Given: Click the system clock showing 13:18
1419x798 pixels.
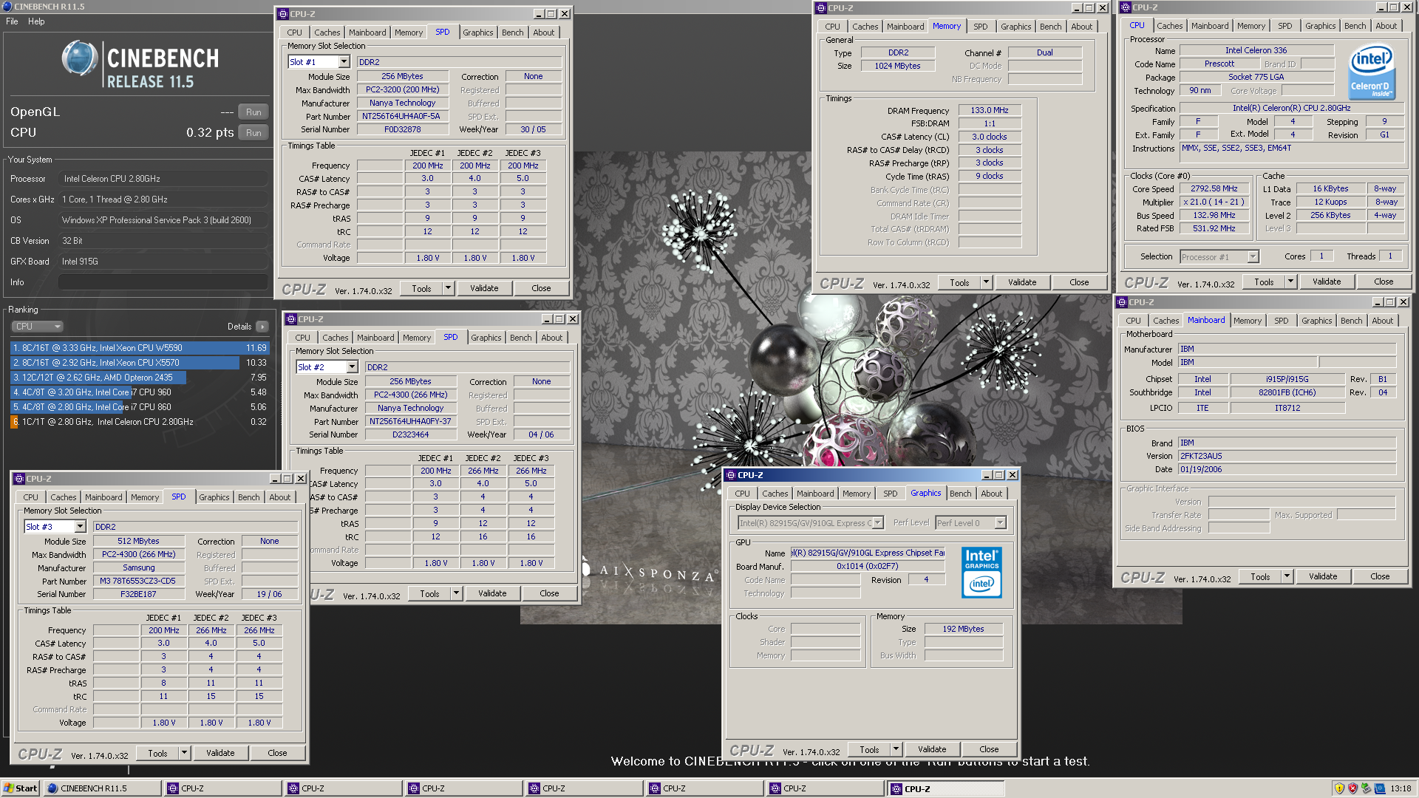Looking at the screenshot, I should pyautogui.click(x=1401, y=788).
